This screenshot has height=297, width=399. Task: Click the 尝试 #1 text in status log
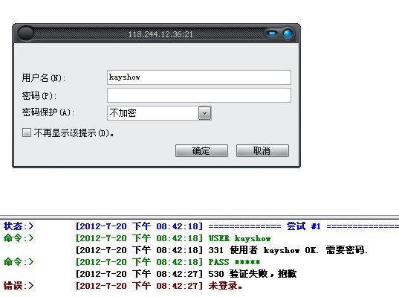coord(304,226)
